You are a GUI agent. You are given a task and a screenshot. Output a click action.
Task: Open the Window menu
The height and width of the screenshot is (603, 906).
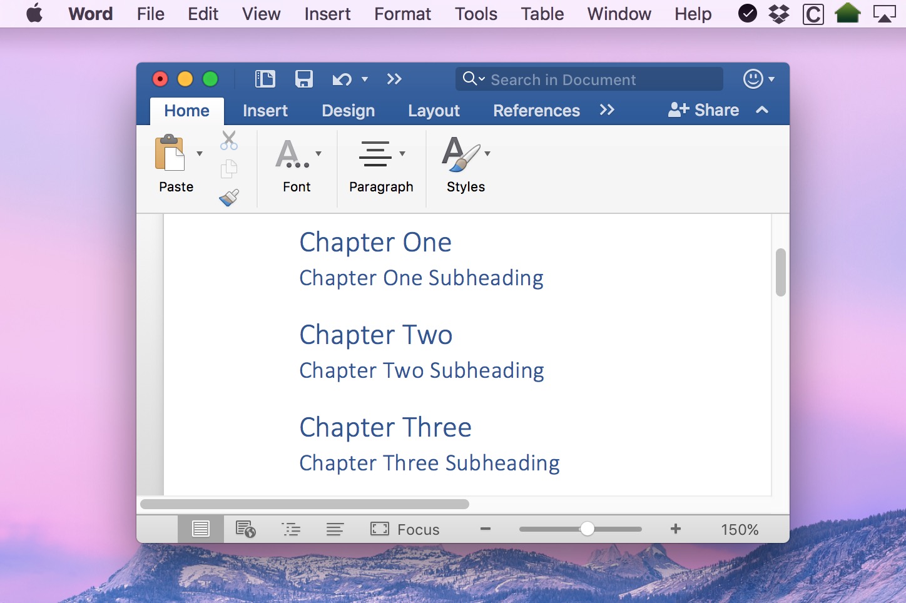point(619,14)
